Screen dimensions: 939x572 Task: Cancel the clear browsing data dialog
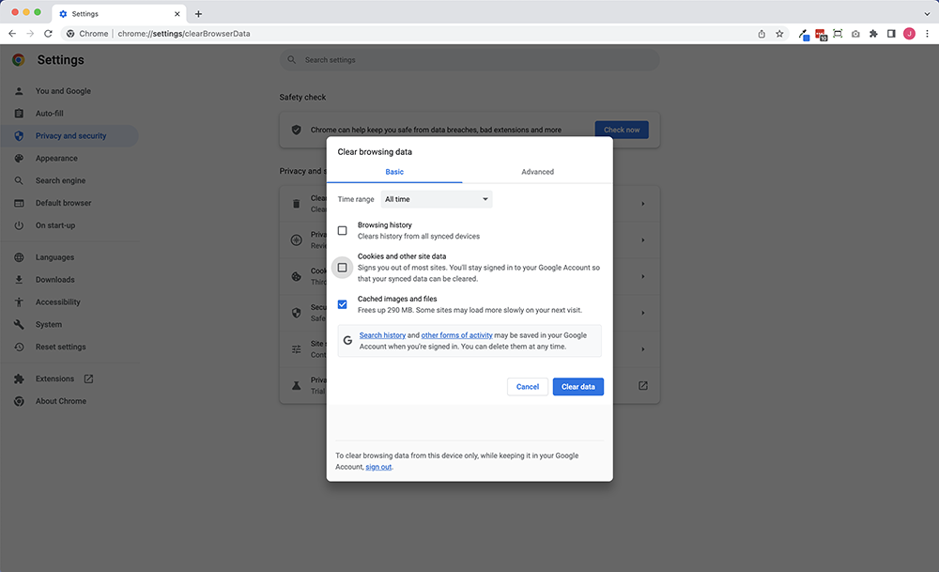tap(528, 387)
